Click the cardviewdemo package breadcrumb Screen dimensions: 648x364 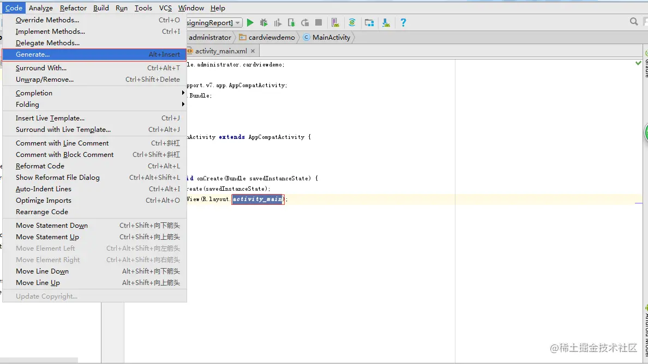pos(267,37)
